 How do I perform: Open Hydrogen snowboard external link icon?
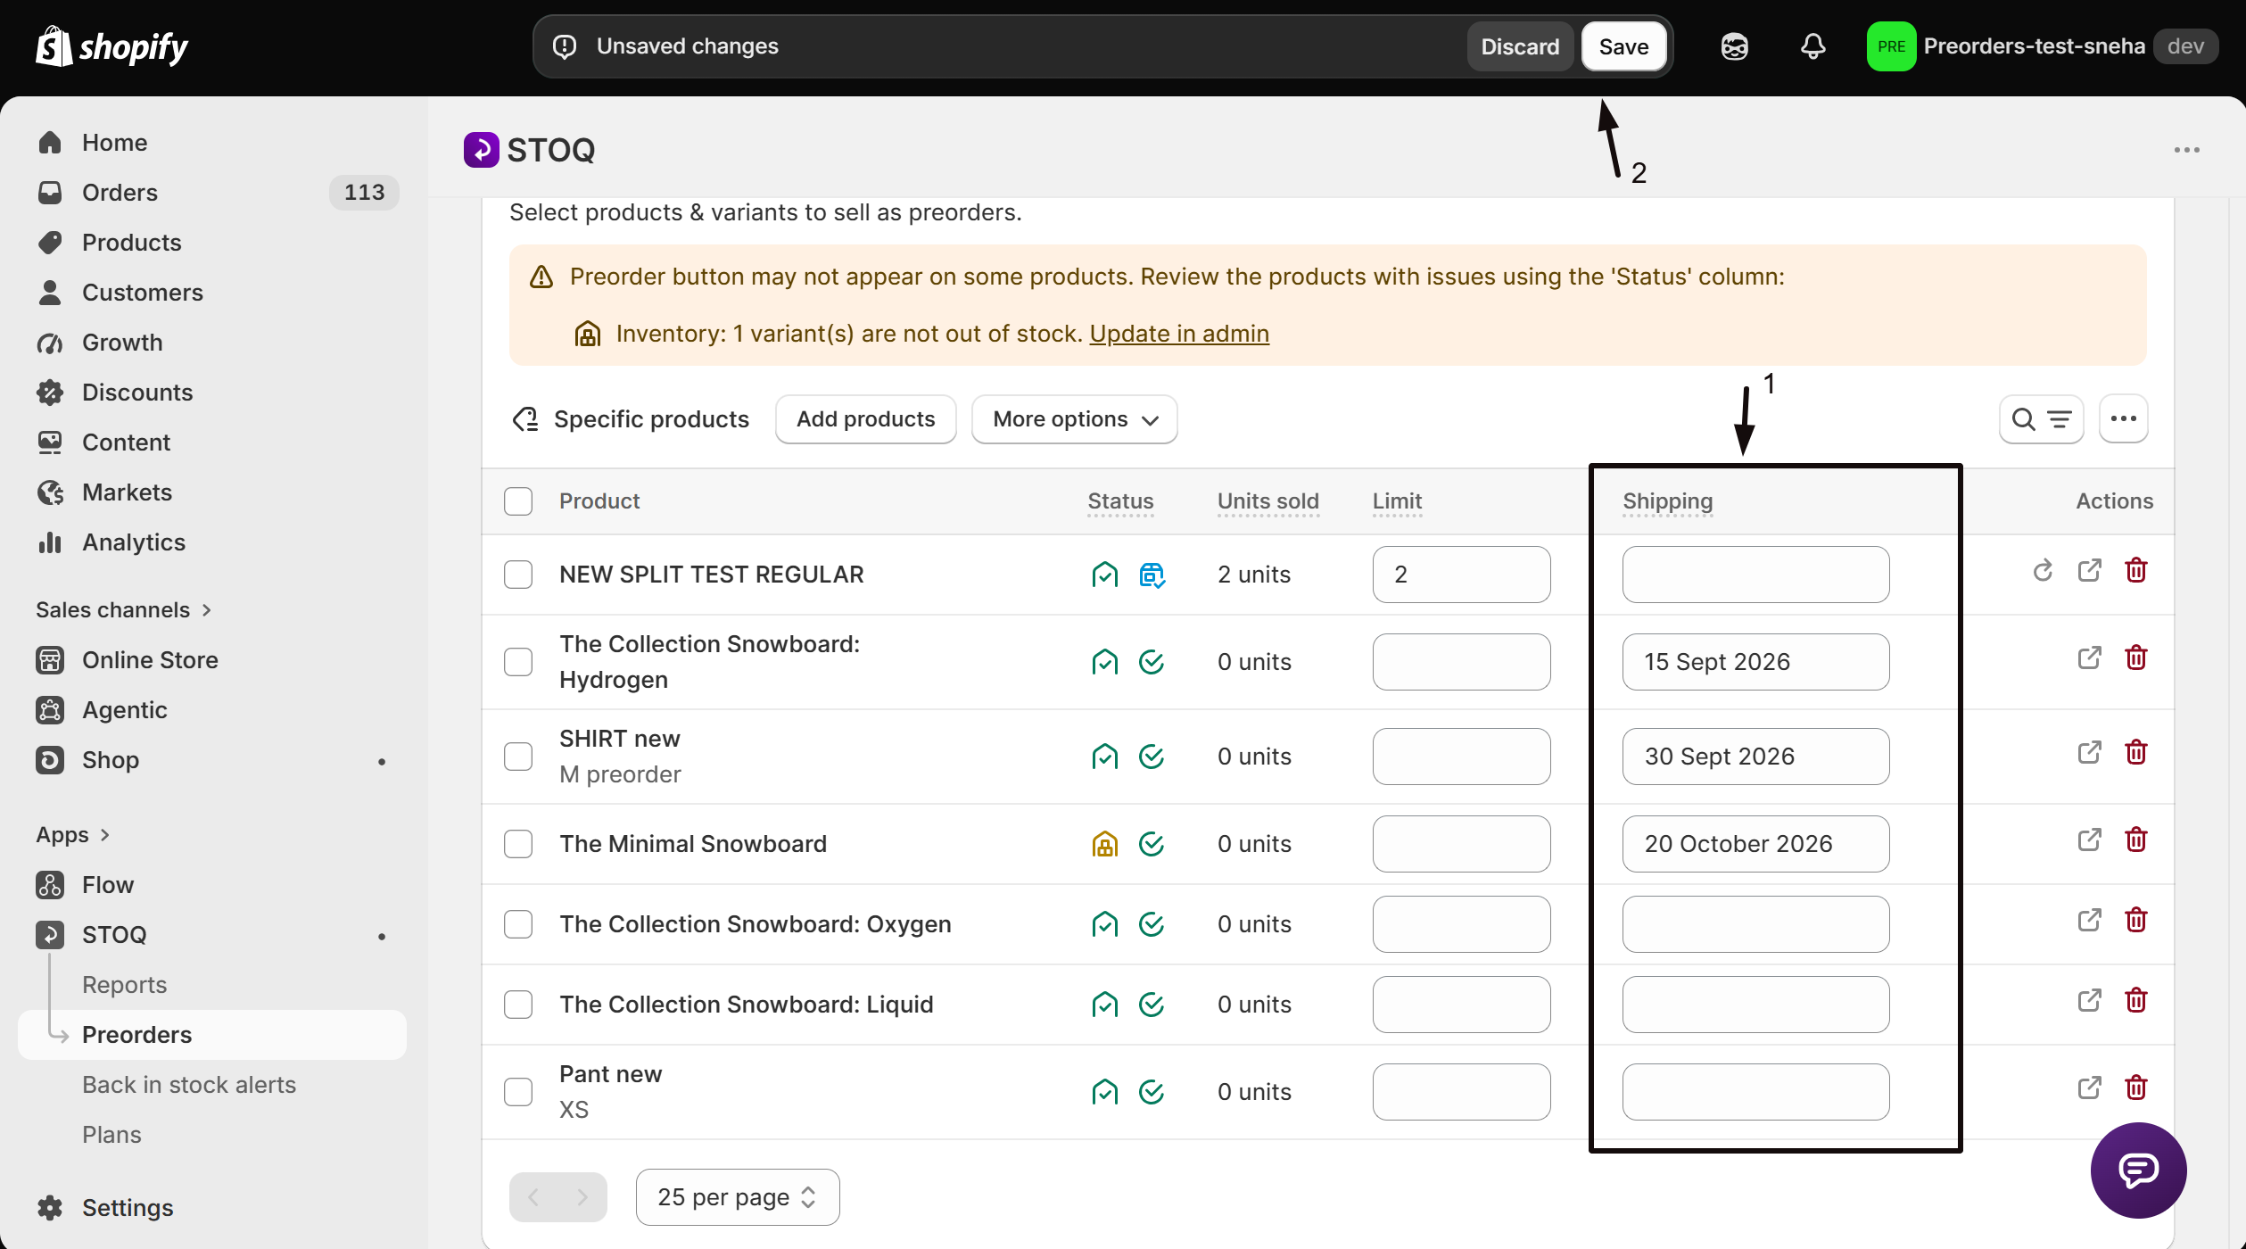click(x=2089, y=658)
